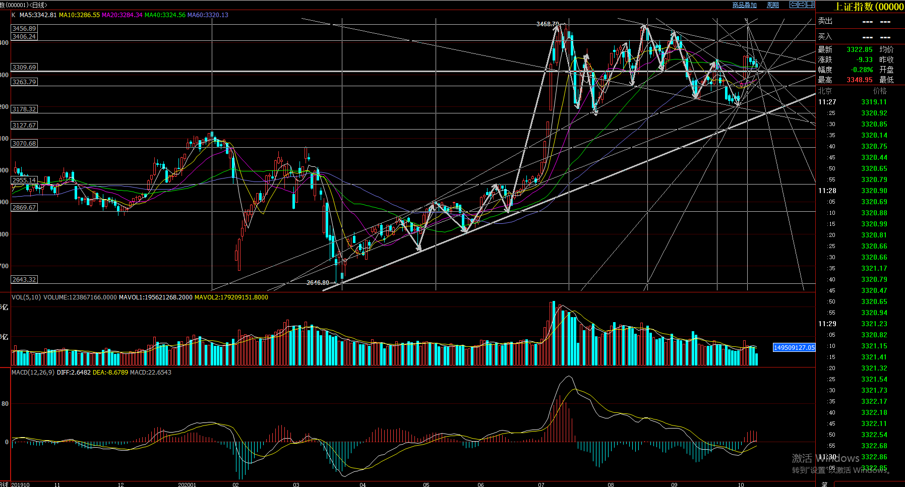
Task: Click the 3458.79 high price marker
Action: pos(547,24)
